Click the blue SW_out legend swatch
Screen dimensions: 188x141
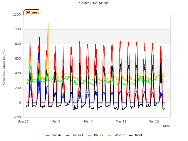coord(68,136)
